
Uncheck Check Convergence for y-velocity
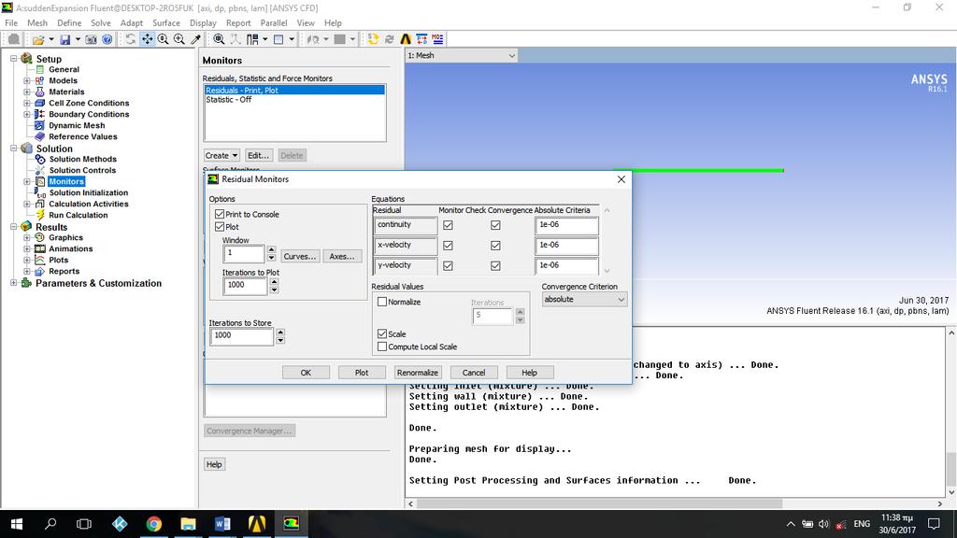point(495,266)
